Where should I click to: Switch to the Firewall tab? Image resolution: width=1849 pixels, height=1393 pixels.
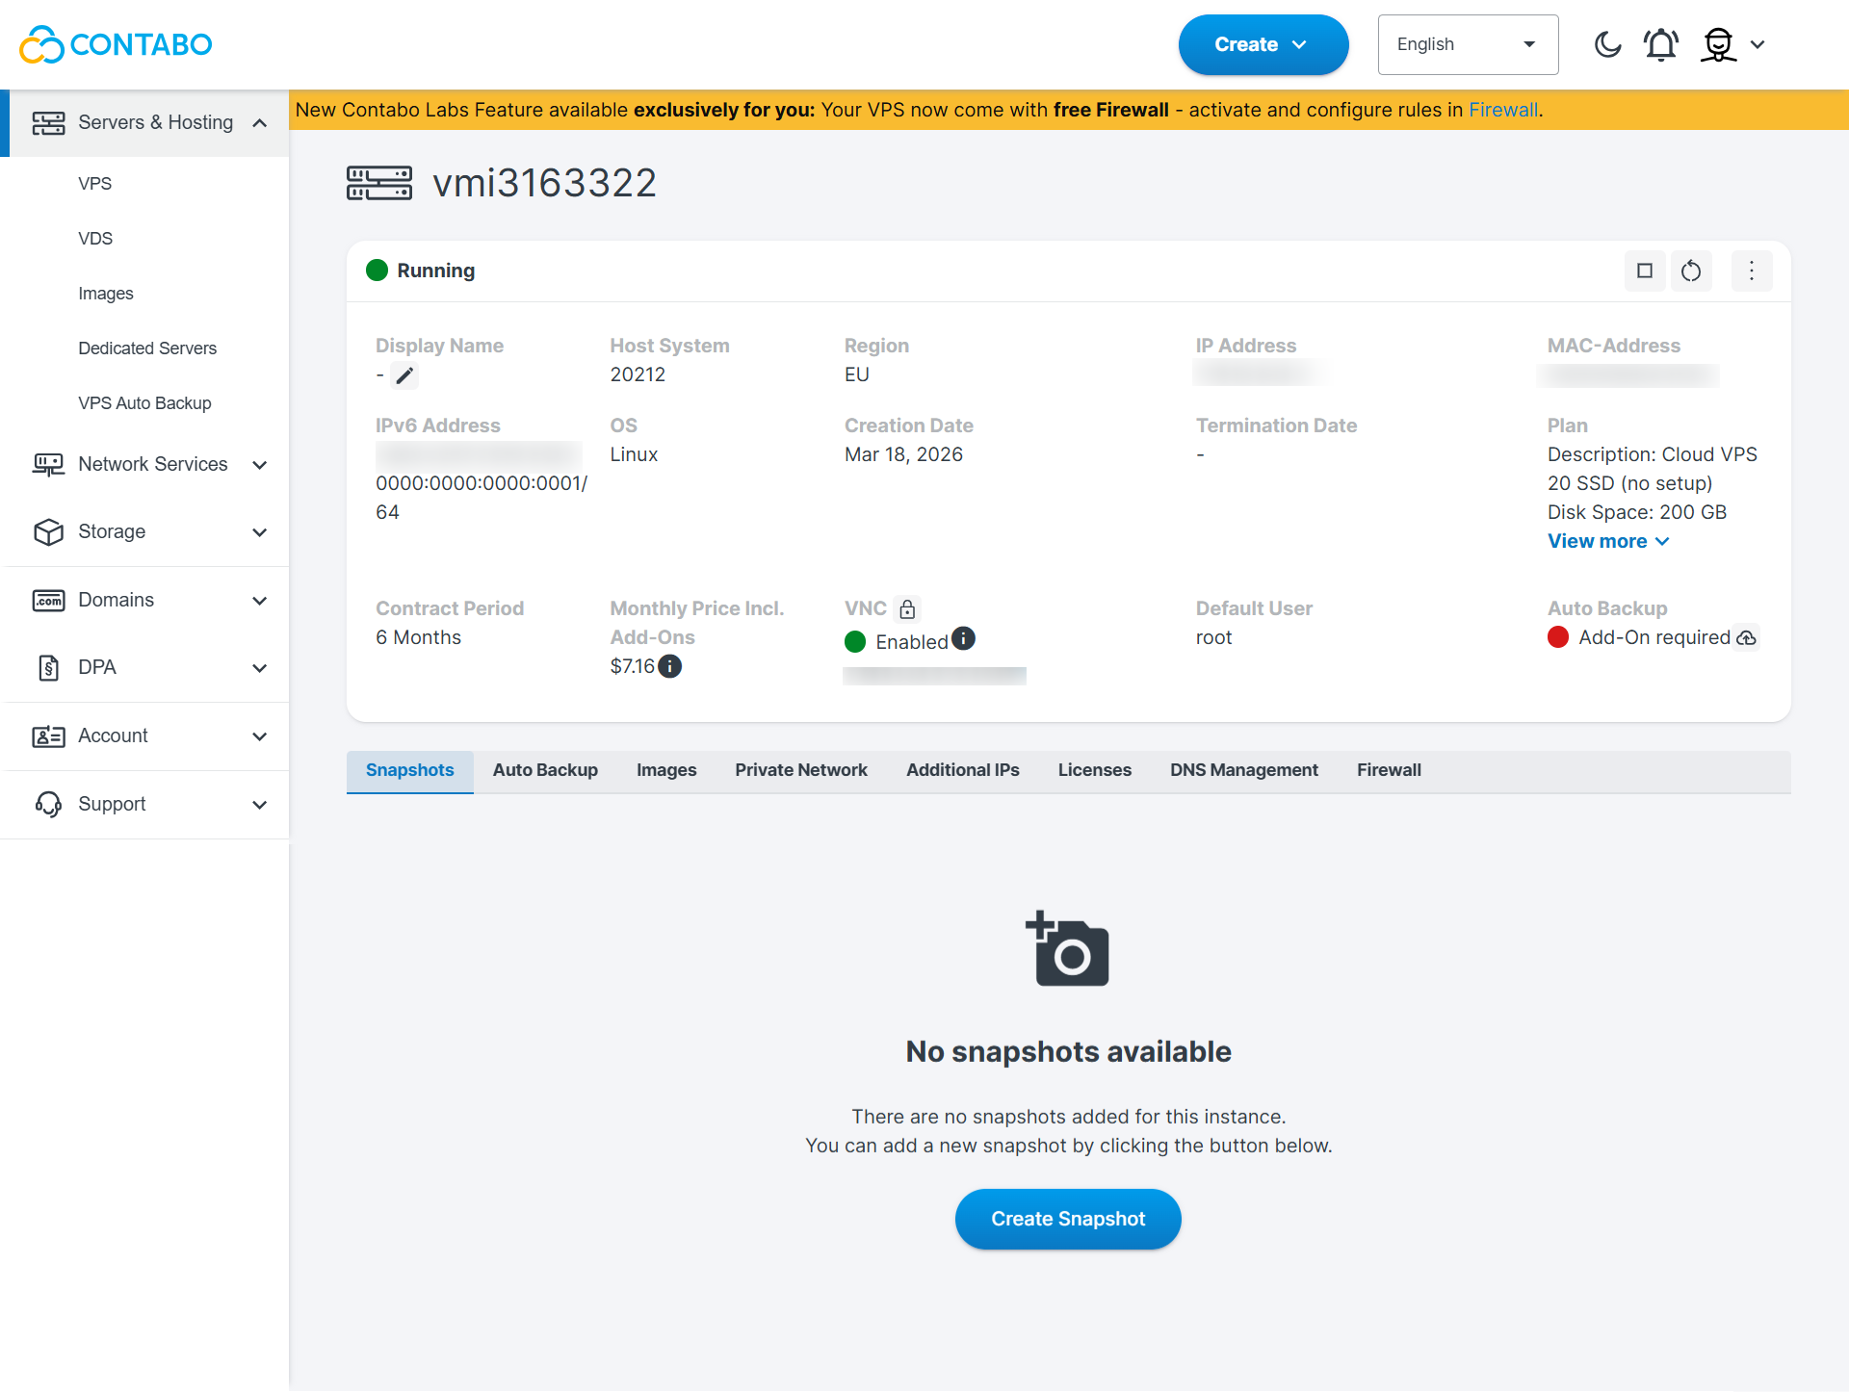click(1389, 771)
